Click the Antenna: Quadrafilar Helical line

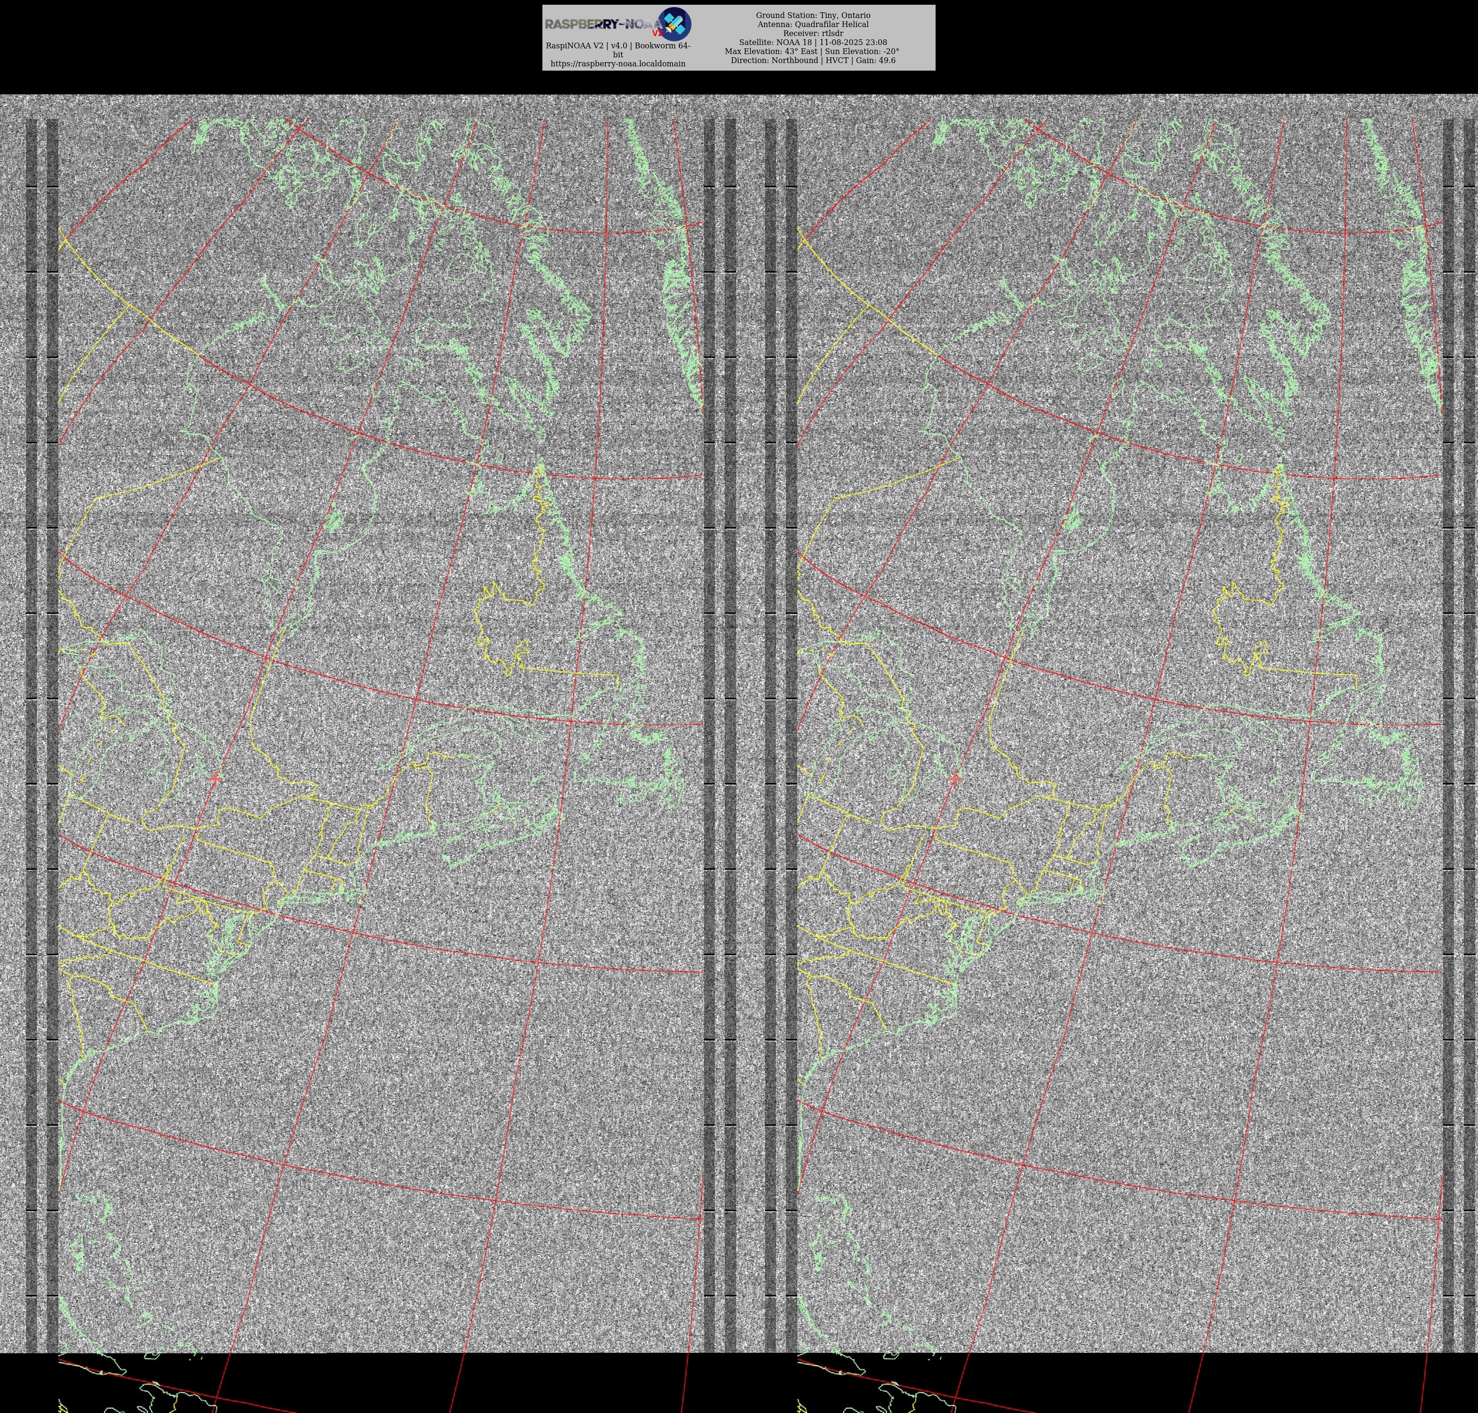click(812, 24)
